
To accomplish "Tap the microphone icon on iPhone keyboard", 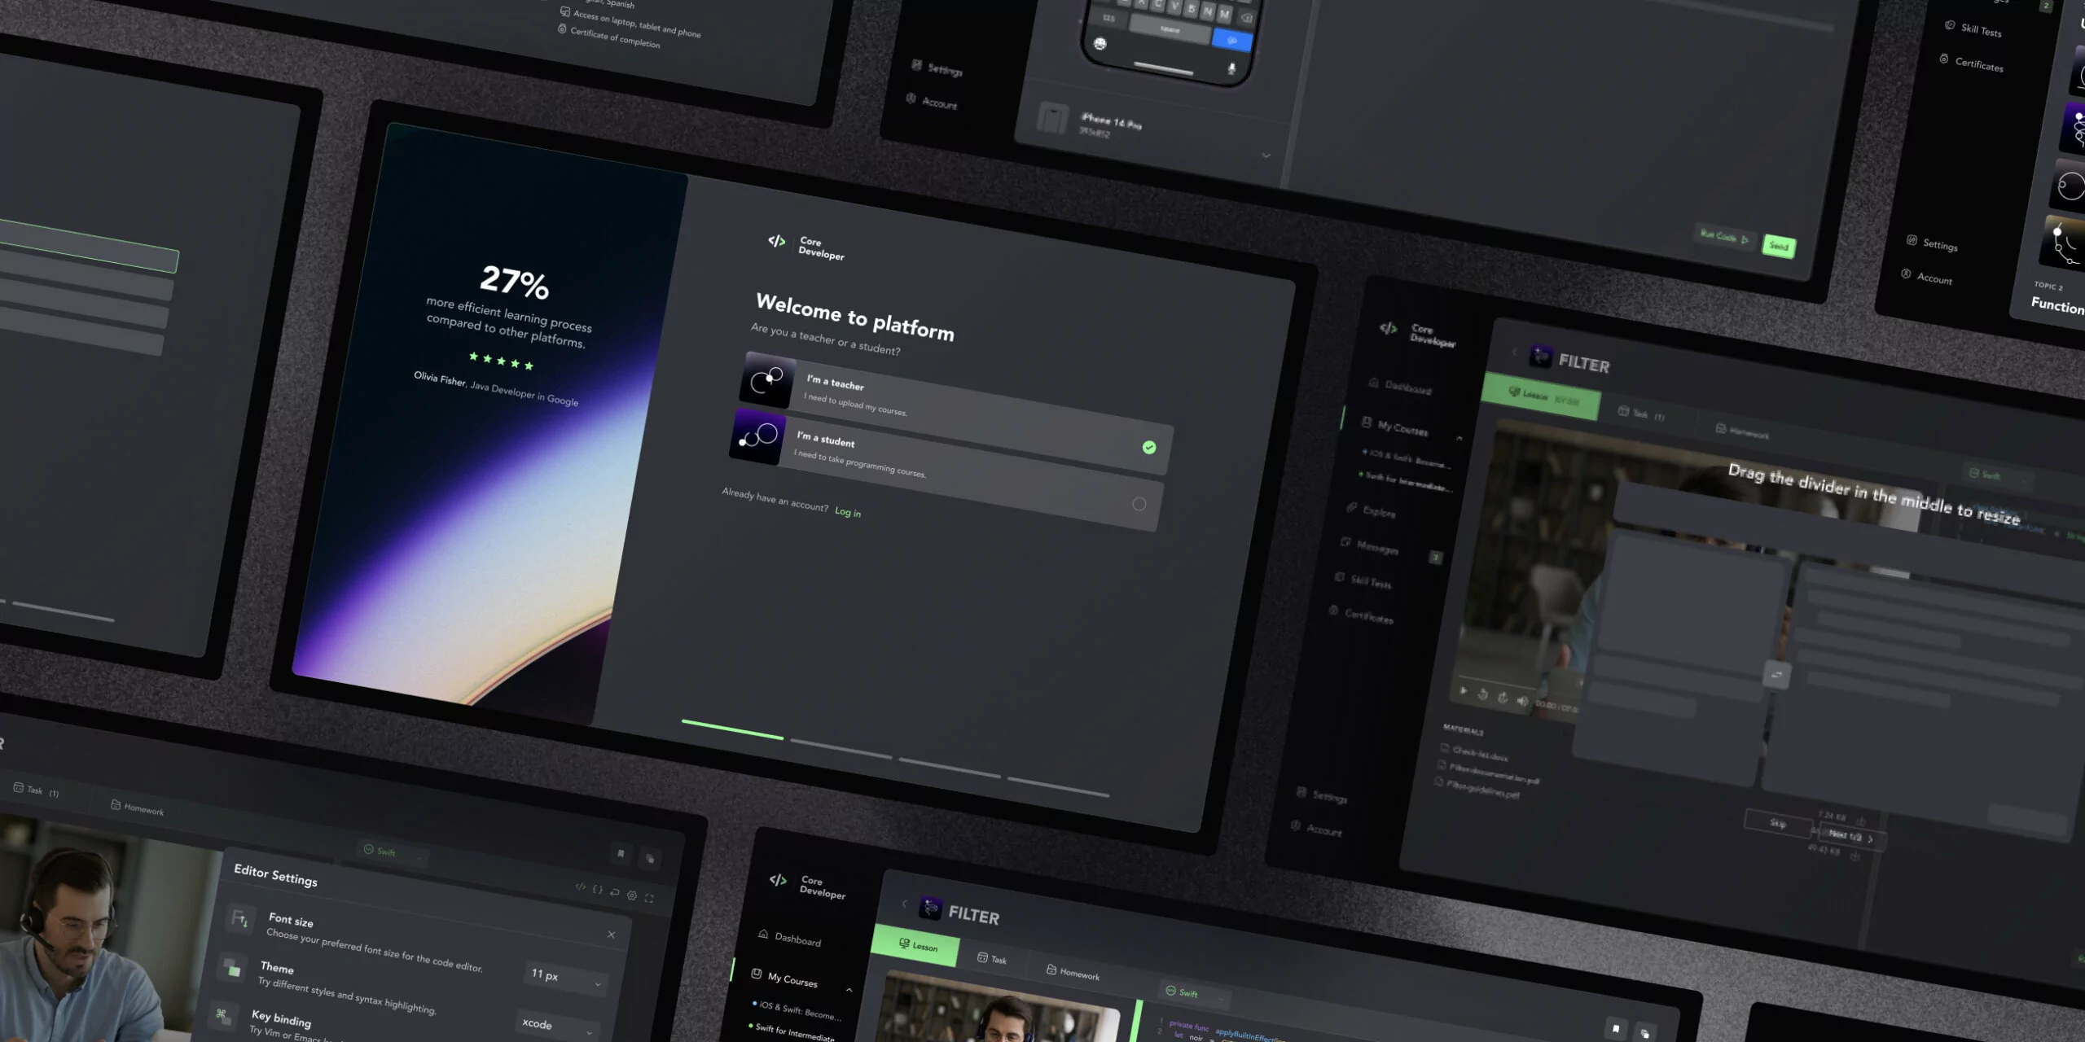I will point(1231,69).
